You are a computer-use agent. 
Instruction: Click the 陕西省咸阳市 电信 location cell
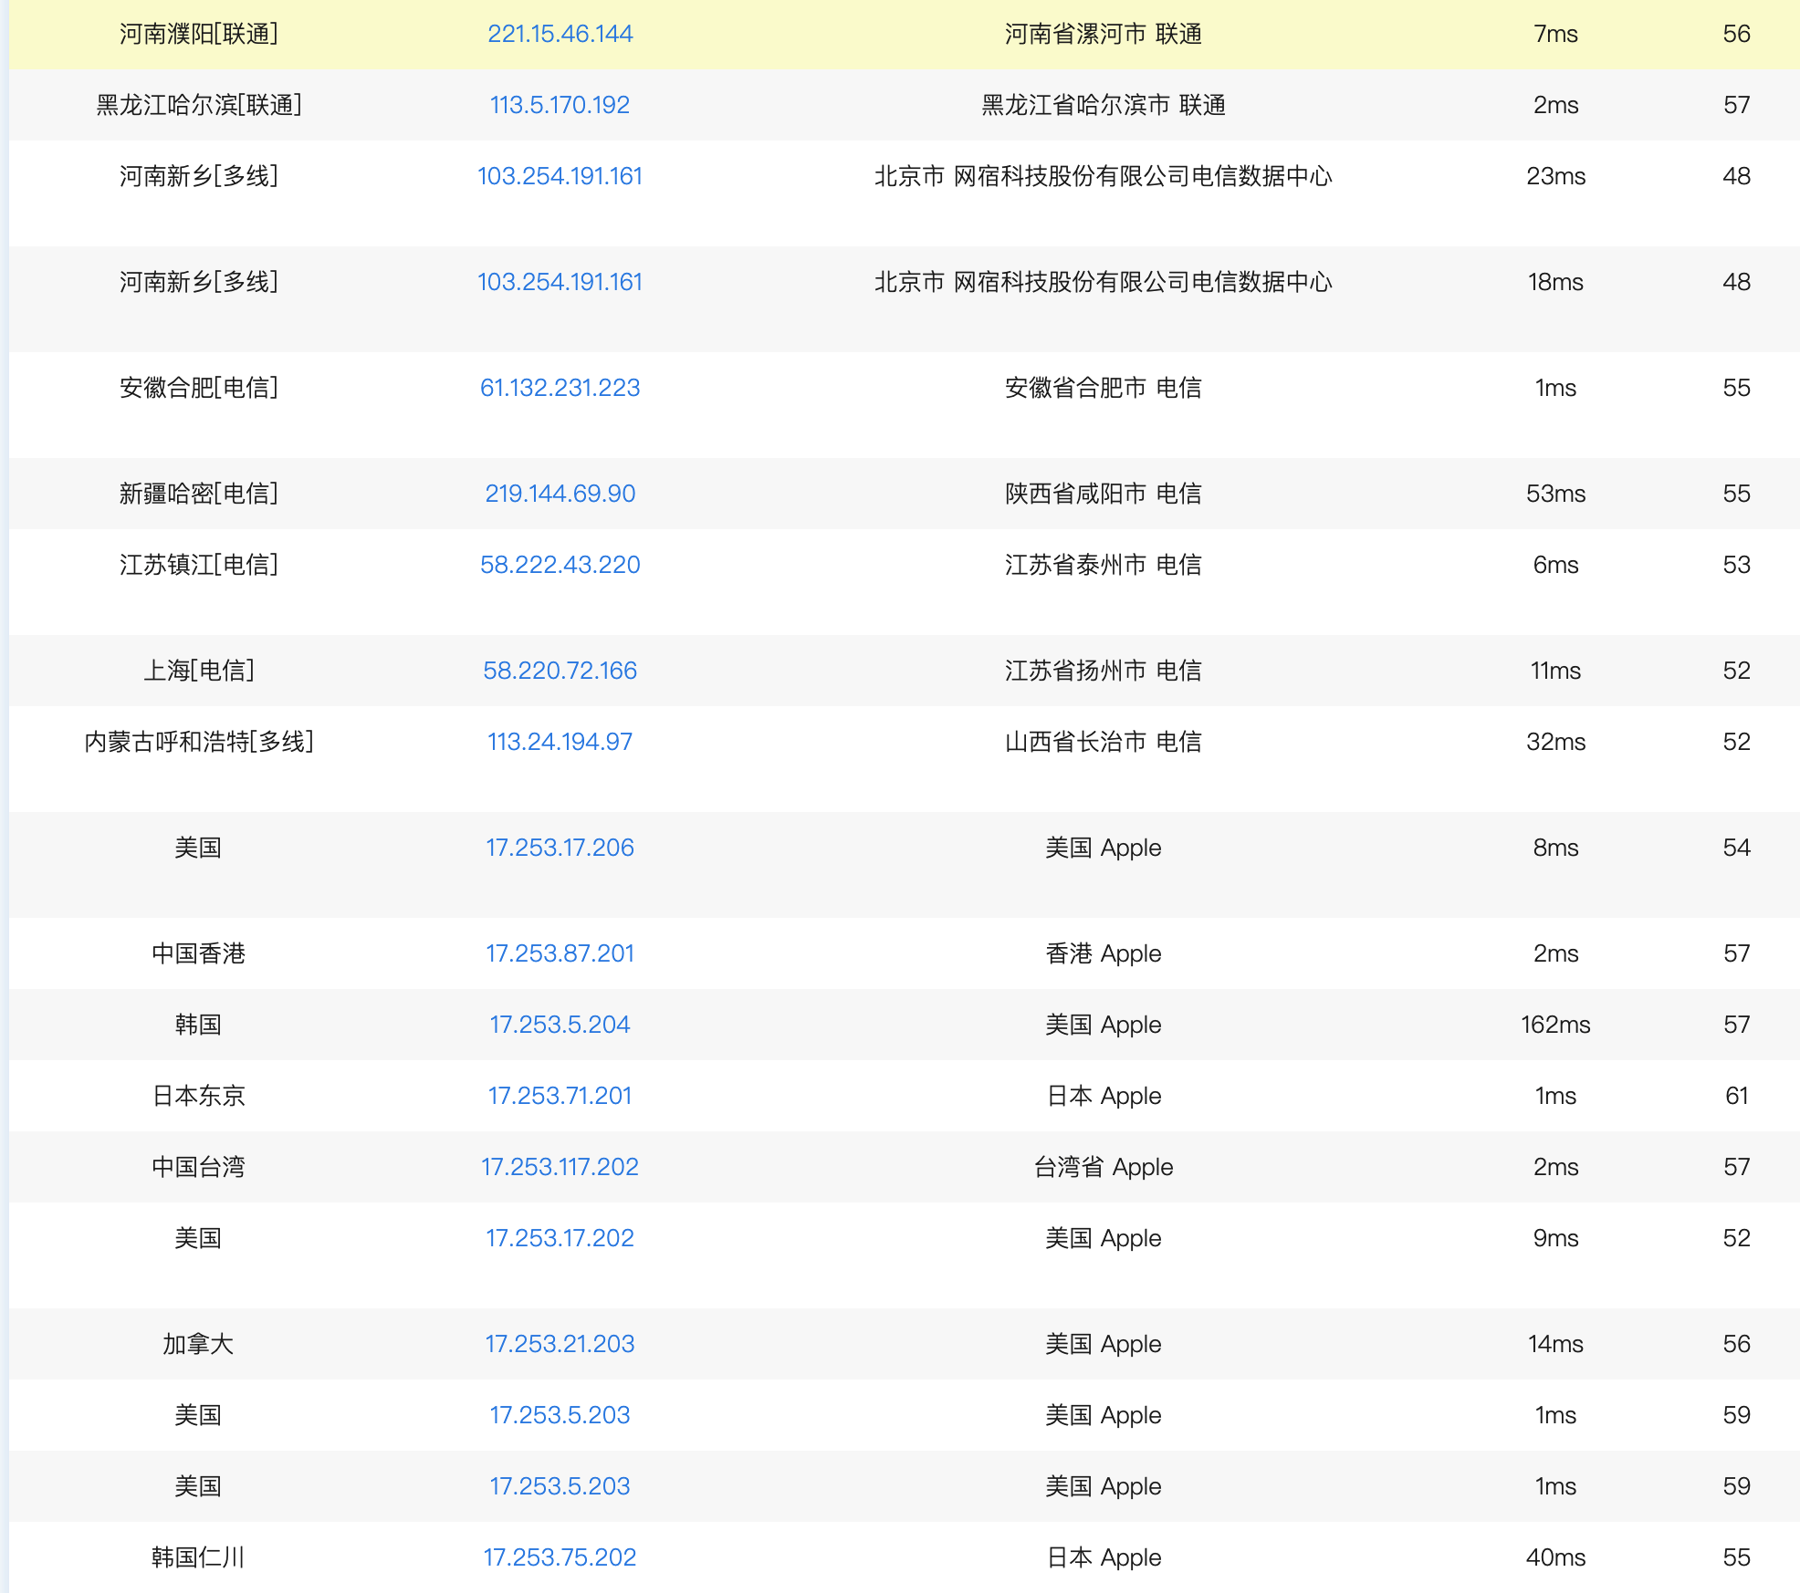[x=1103, y=494]
